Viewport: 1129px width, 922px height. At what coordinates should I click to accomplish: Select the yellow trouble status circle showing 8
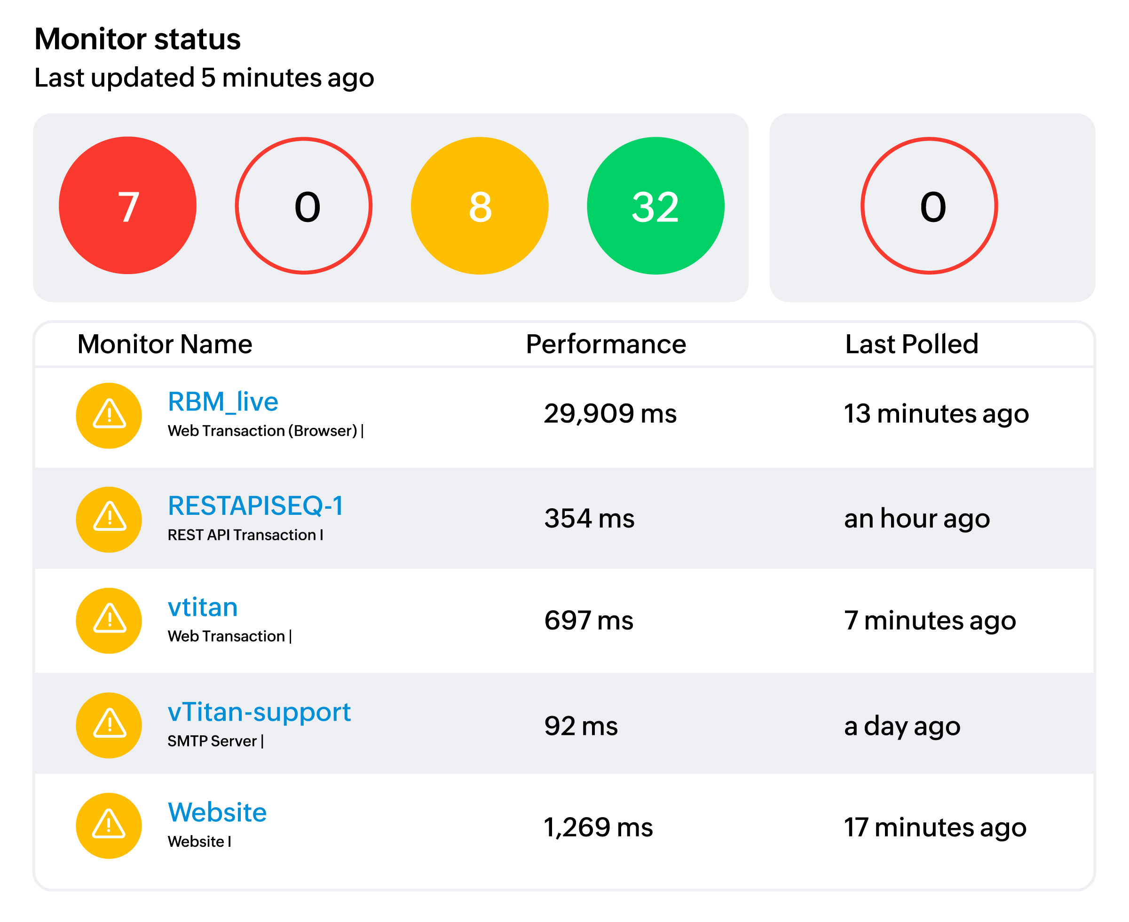click(x=482, y=206)
